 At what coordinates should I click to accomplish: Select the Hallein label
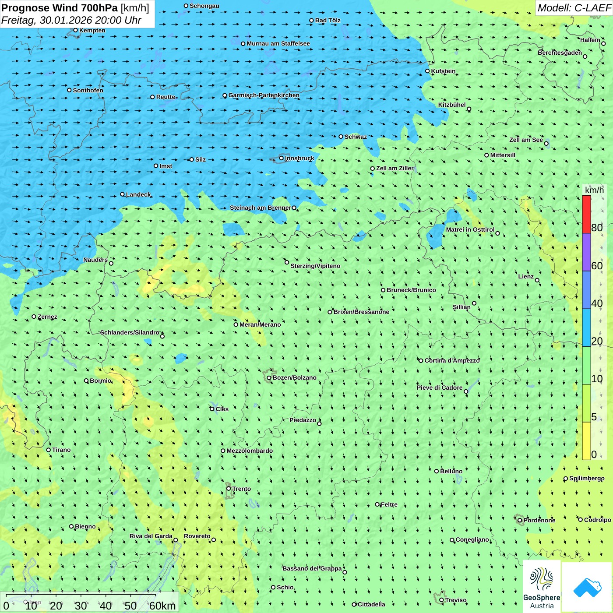pyautogui.click(x=590, y=40)
